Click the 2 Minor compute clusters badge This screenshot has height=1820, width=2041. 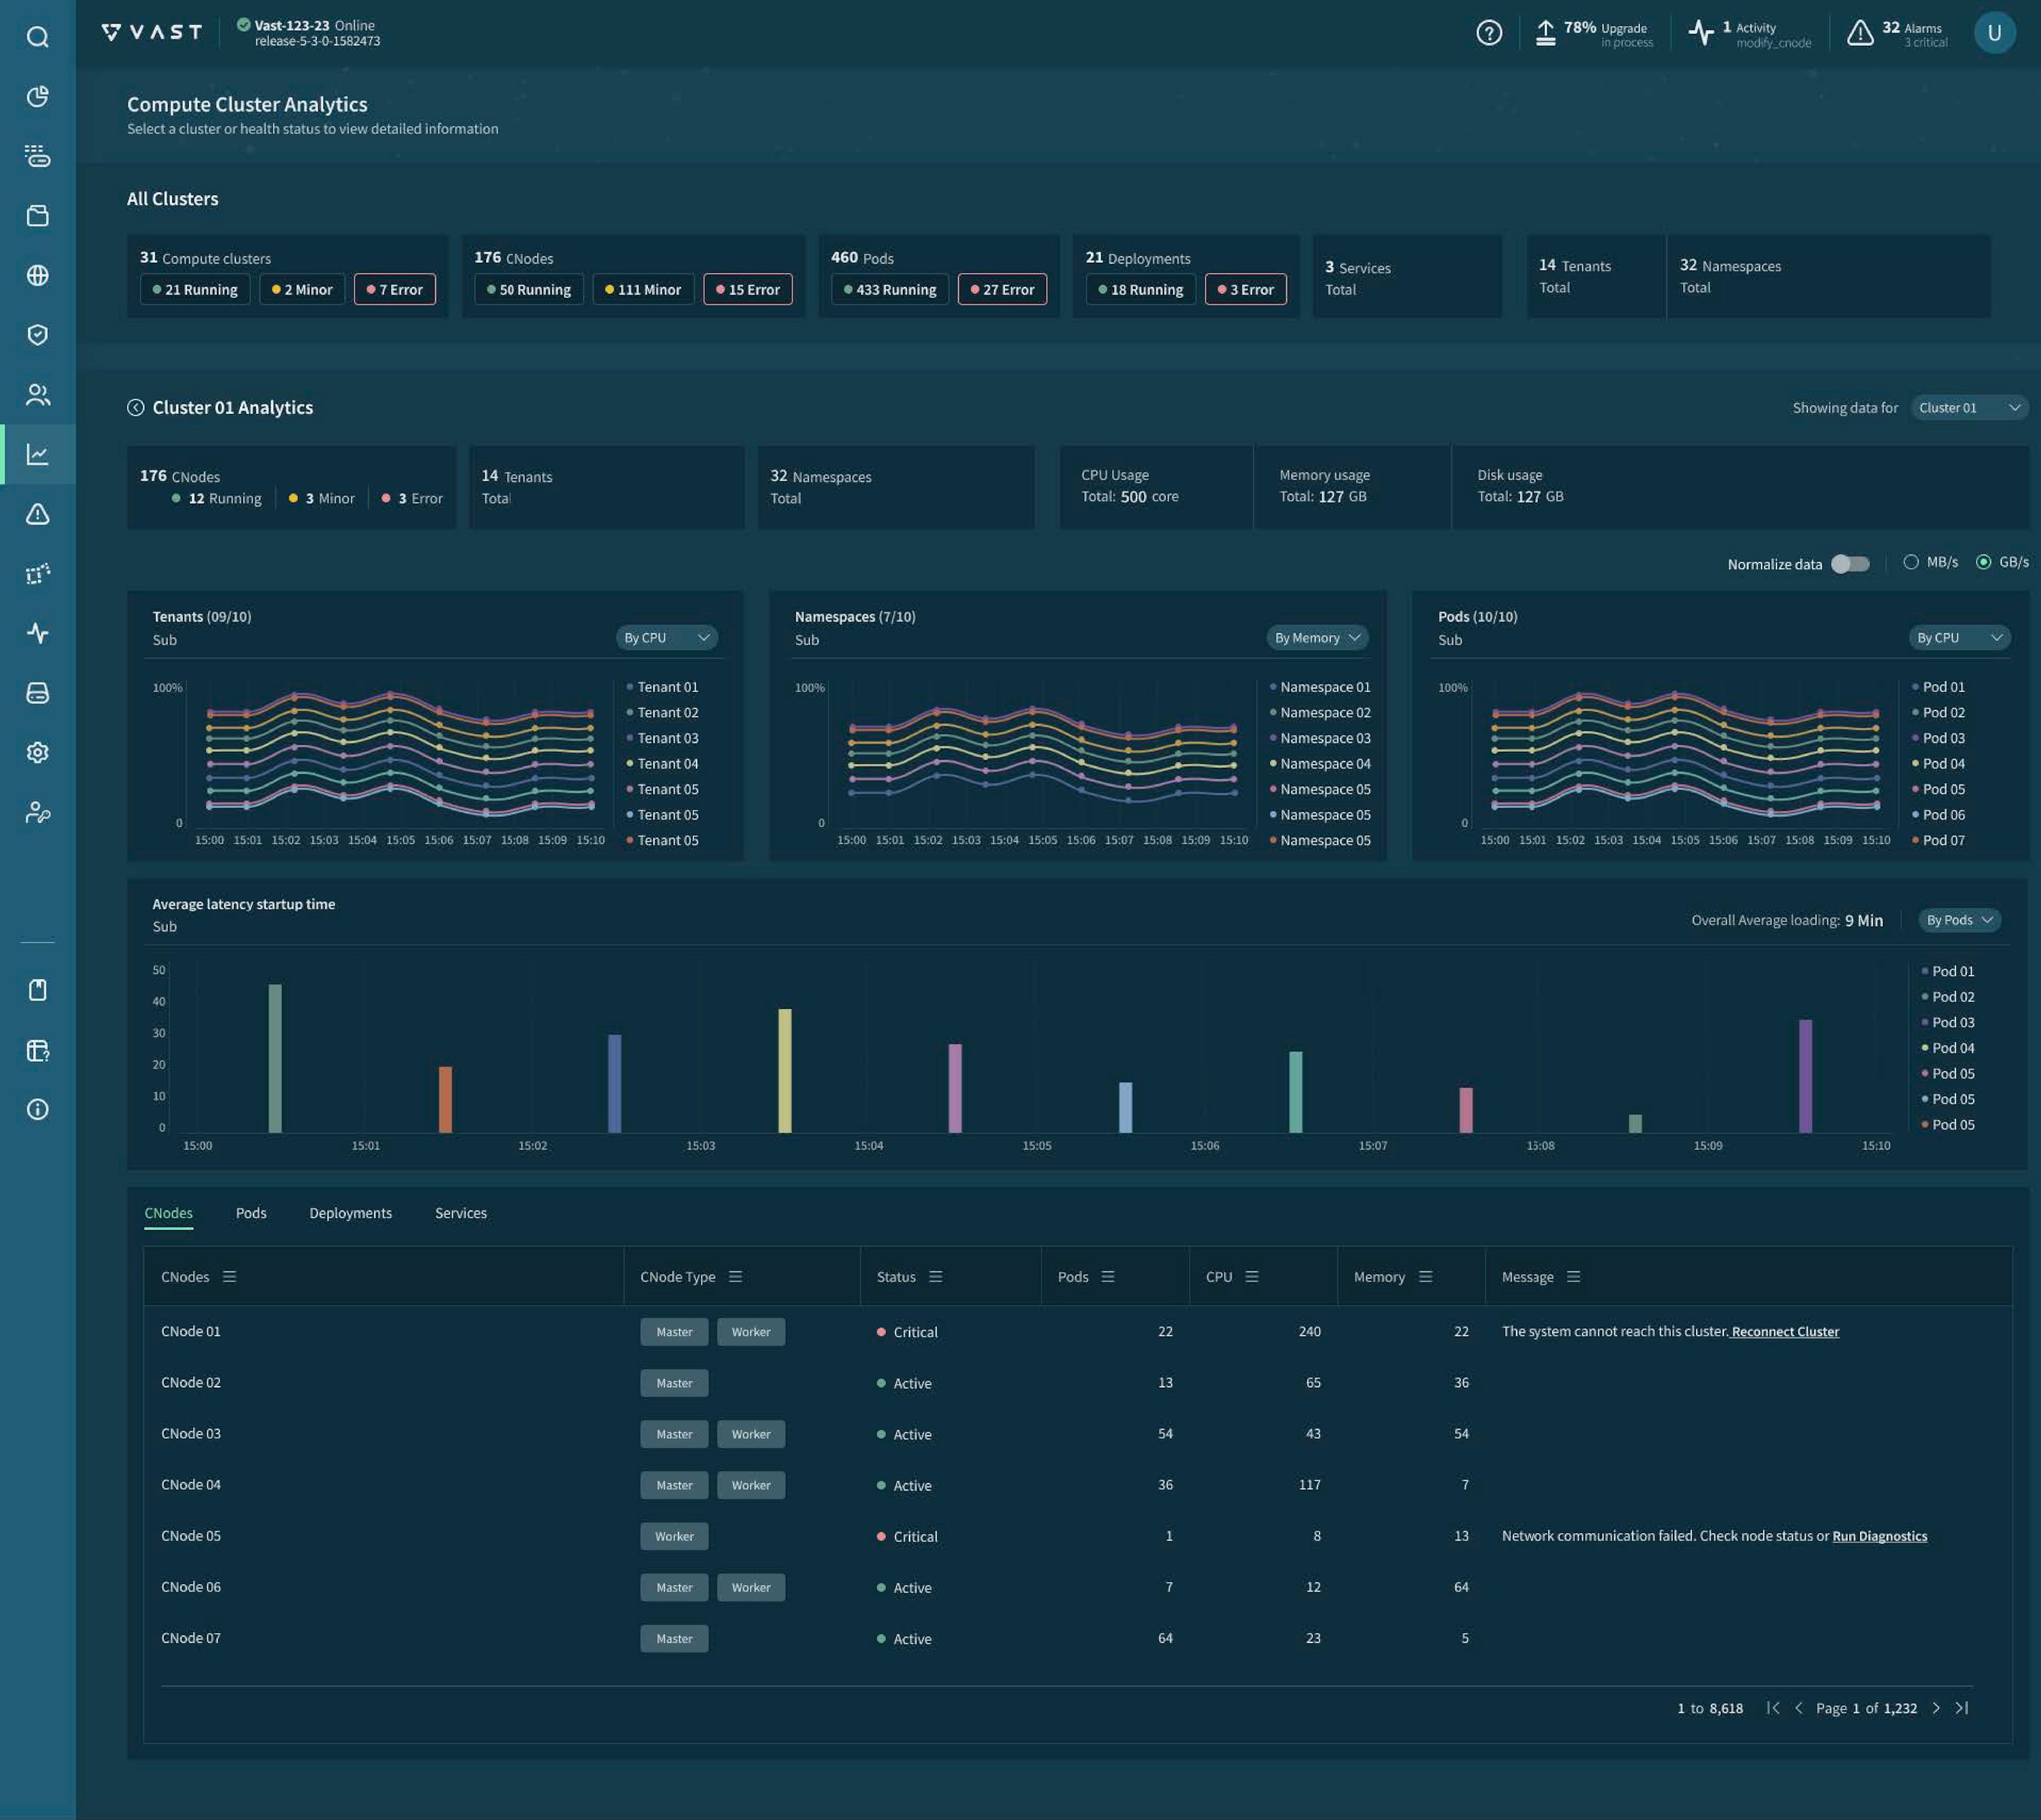(x=302, y=289)
